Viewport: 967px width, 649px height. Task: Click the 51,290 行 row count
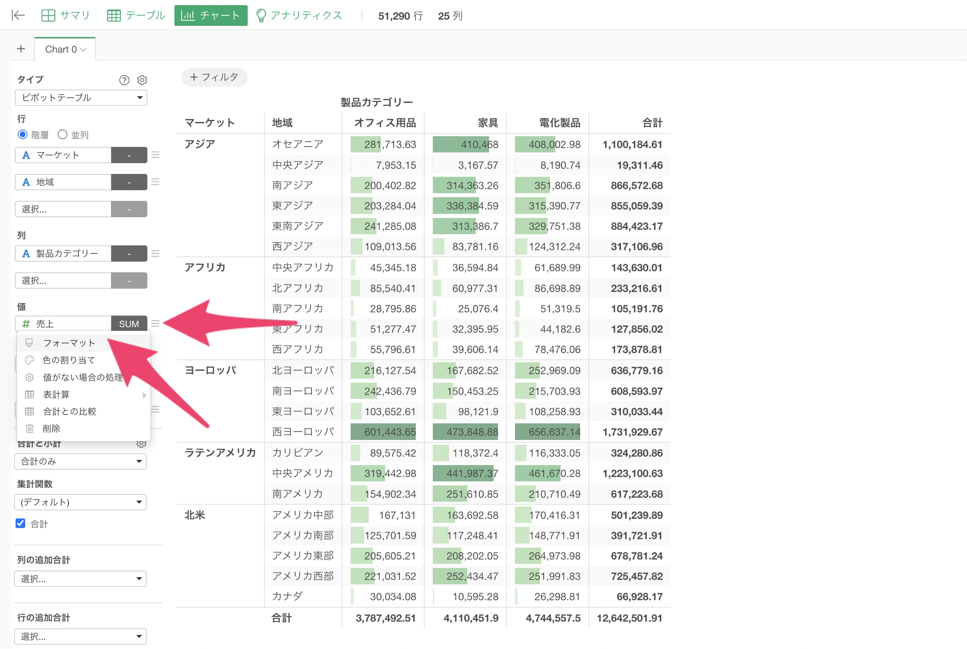coord(401,16)
